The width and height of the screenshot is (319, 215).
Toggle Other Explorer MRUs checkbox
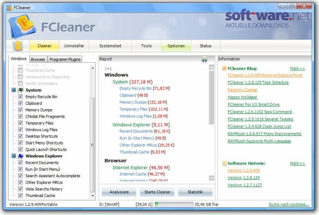coord(20,182)
